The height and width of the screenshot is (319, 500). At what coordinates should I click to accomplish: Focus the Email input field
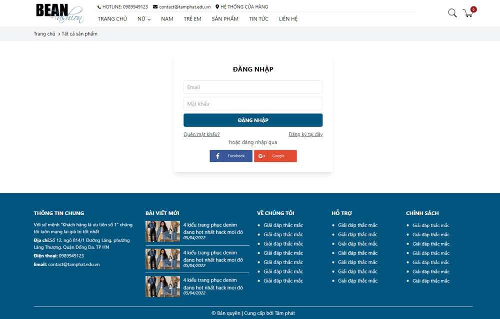tap(252, 87)
